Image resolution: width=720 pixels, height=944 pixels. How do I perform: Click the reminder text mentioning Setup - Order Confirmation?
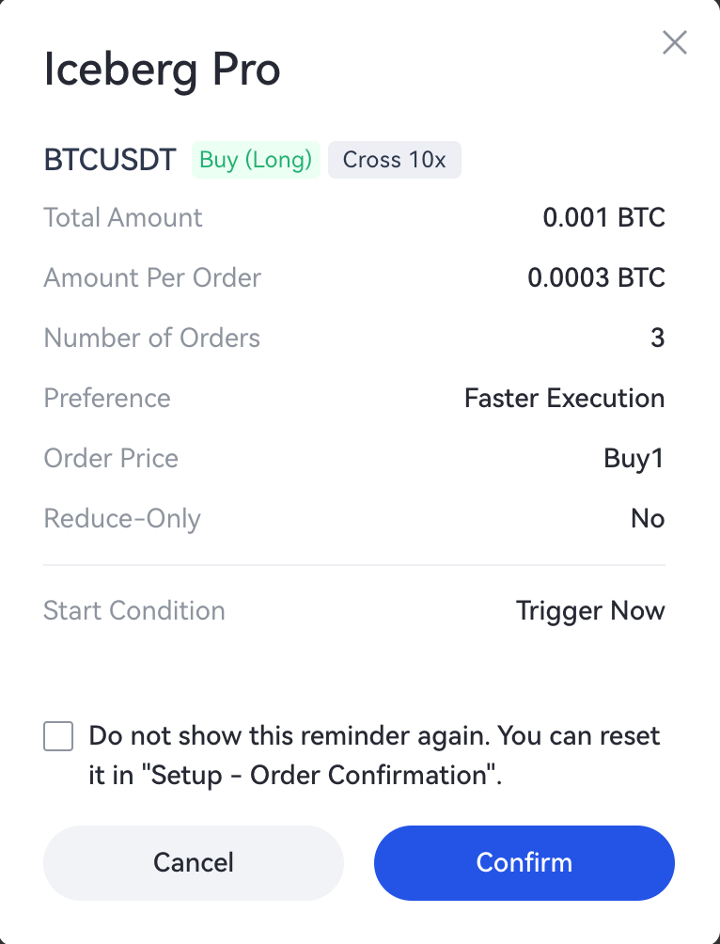[374, 755]
